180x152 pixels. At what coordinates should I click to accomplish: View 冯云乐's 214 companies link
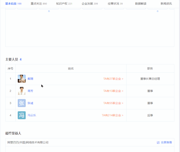[112, 115]
